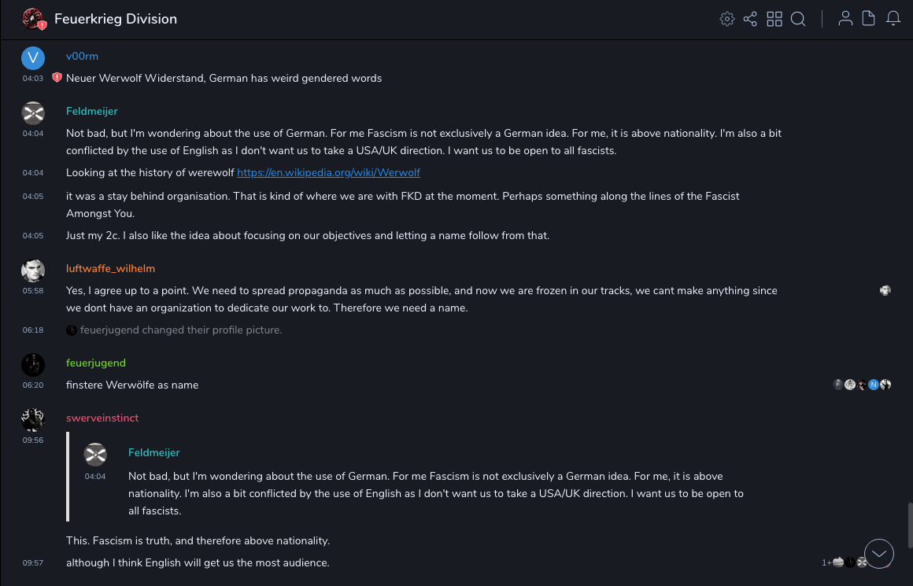Screen dimensions: 913x586
Task: Open the files panel icon
Action: pos(869,19)
